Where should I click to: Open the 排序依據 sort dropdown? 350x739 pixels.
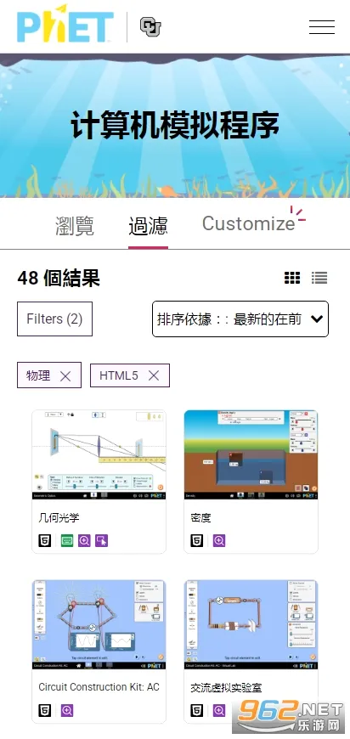[240, 319]
